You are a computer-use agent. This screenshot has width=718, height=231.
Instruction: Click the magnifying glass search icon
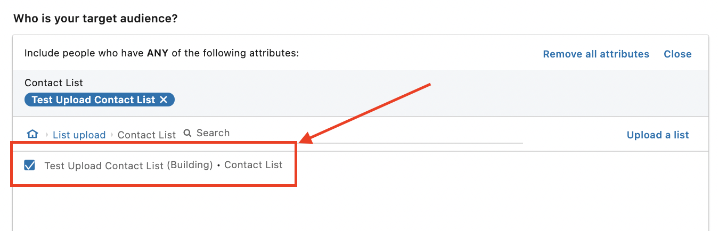(187, 133)
